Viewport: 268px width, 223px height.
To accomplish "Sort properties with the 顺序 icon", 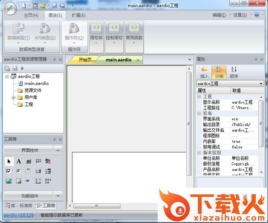I will (233, 70).
